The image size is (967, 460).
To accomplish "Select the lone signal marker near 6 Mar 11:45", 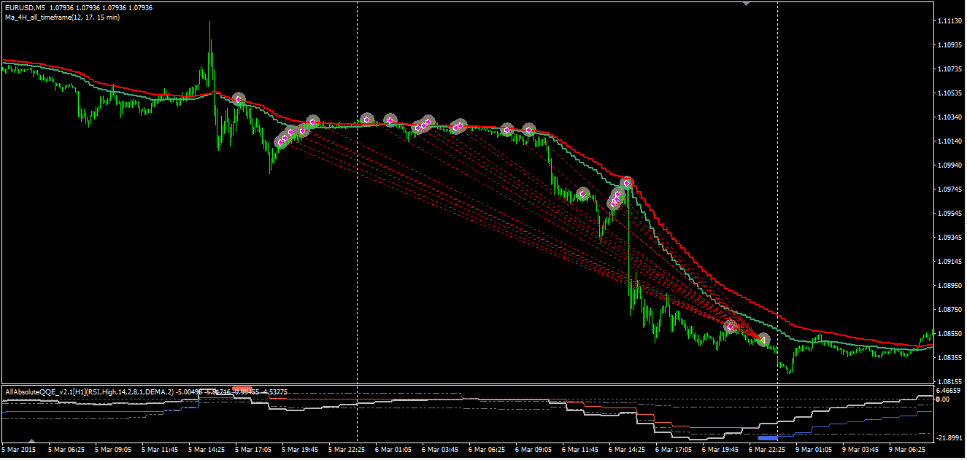I will pyautogui.click(x=583, y=194).
